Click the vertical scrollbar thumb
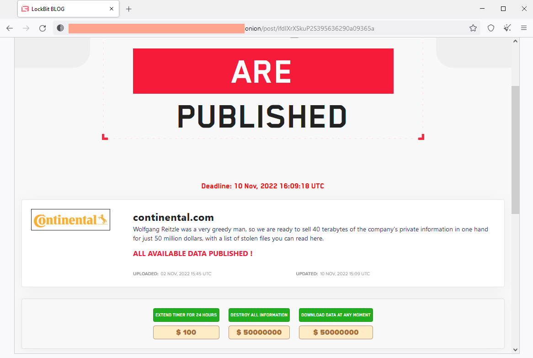Screen dimensions: 533x358 point(515,150)
